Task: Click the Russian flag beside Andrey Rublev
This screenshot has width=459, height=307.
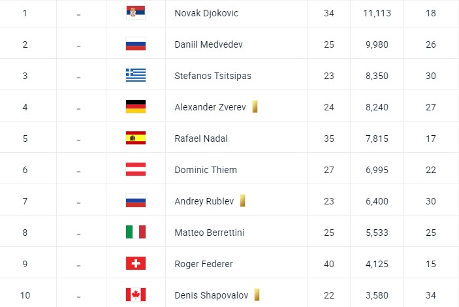Action: pyautogui.click(x=136, y=201)
